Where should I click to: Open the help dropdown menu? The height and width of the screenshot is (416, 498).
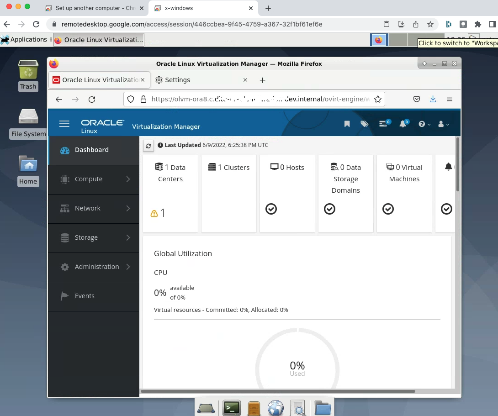[x=424, y=124]
